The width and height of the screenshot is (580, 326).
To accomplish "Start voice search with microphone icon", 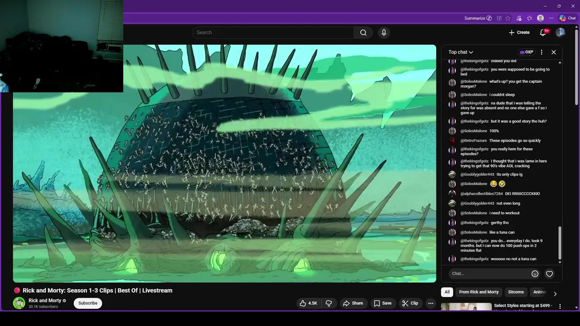I will [384, 33].
